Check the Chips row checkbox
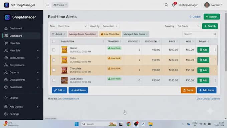 [x=54, y=60]
